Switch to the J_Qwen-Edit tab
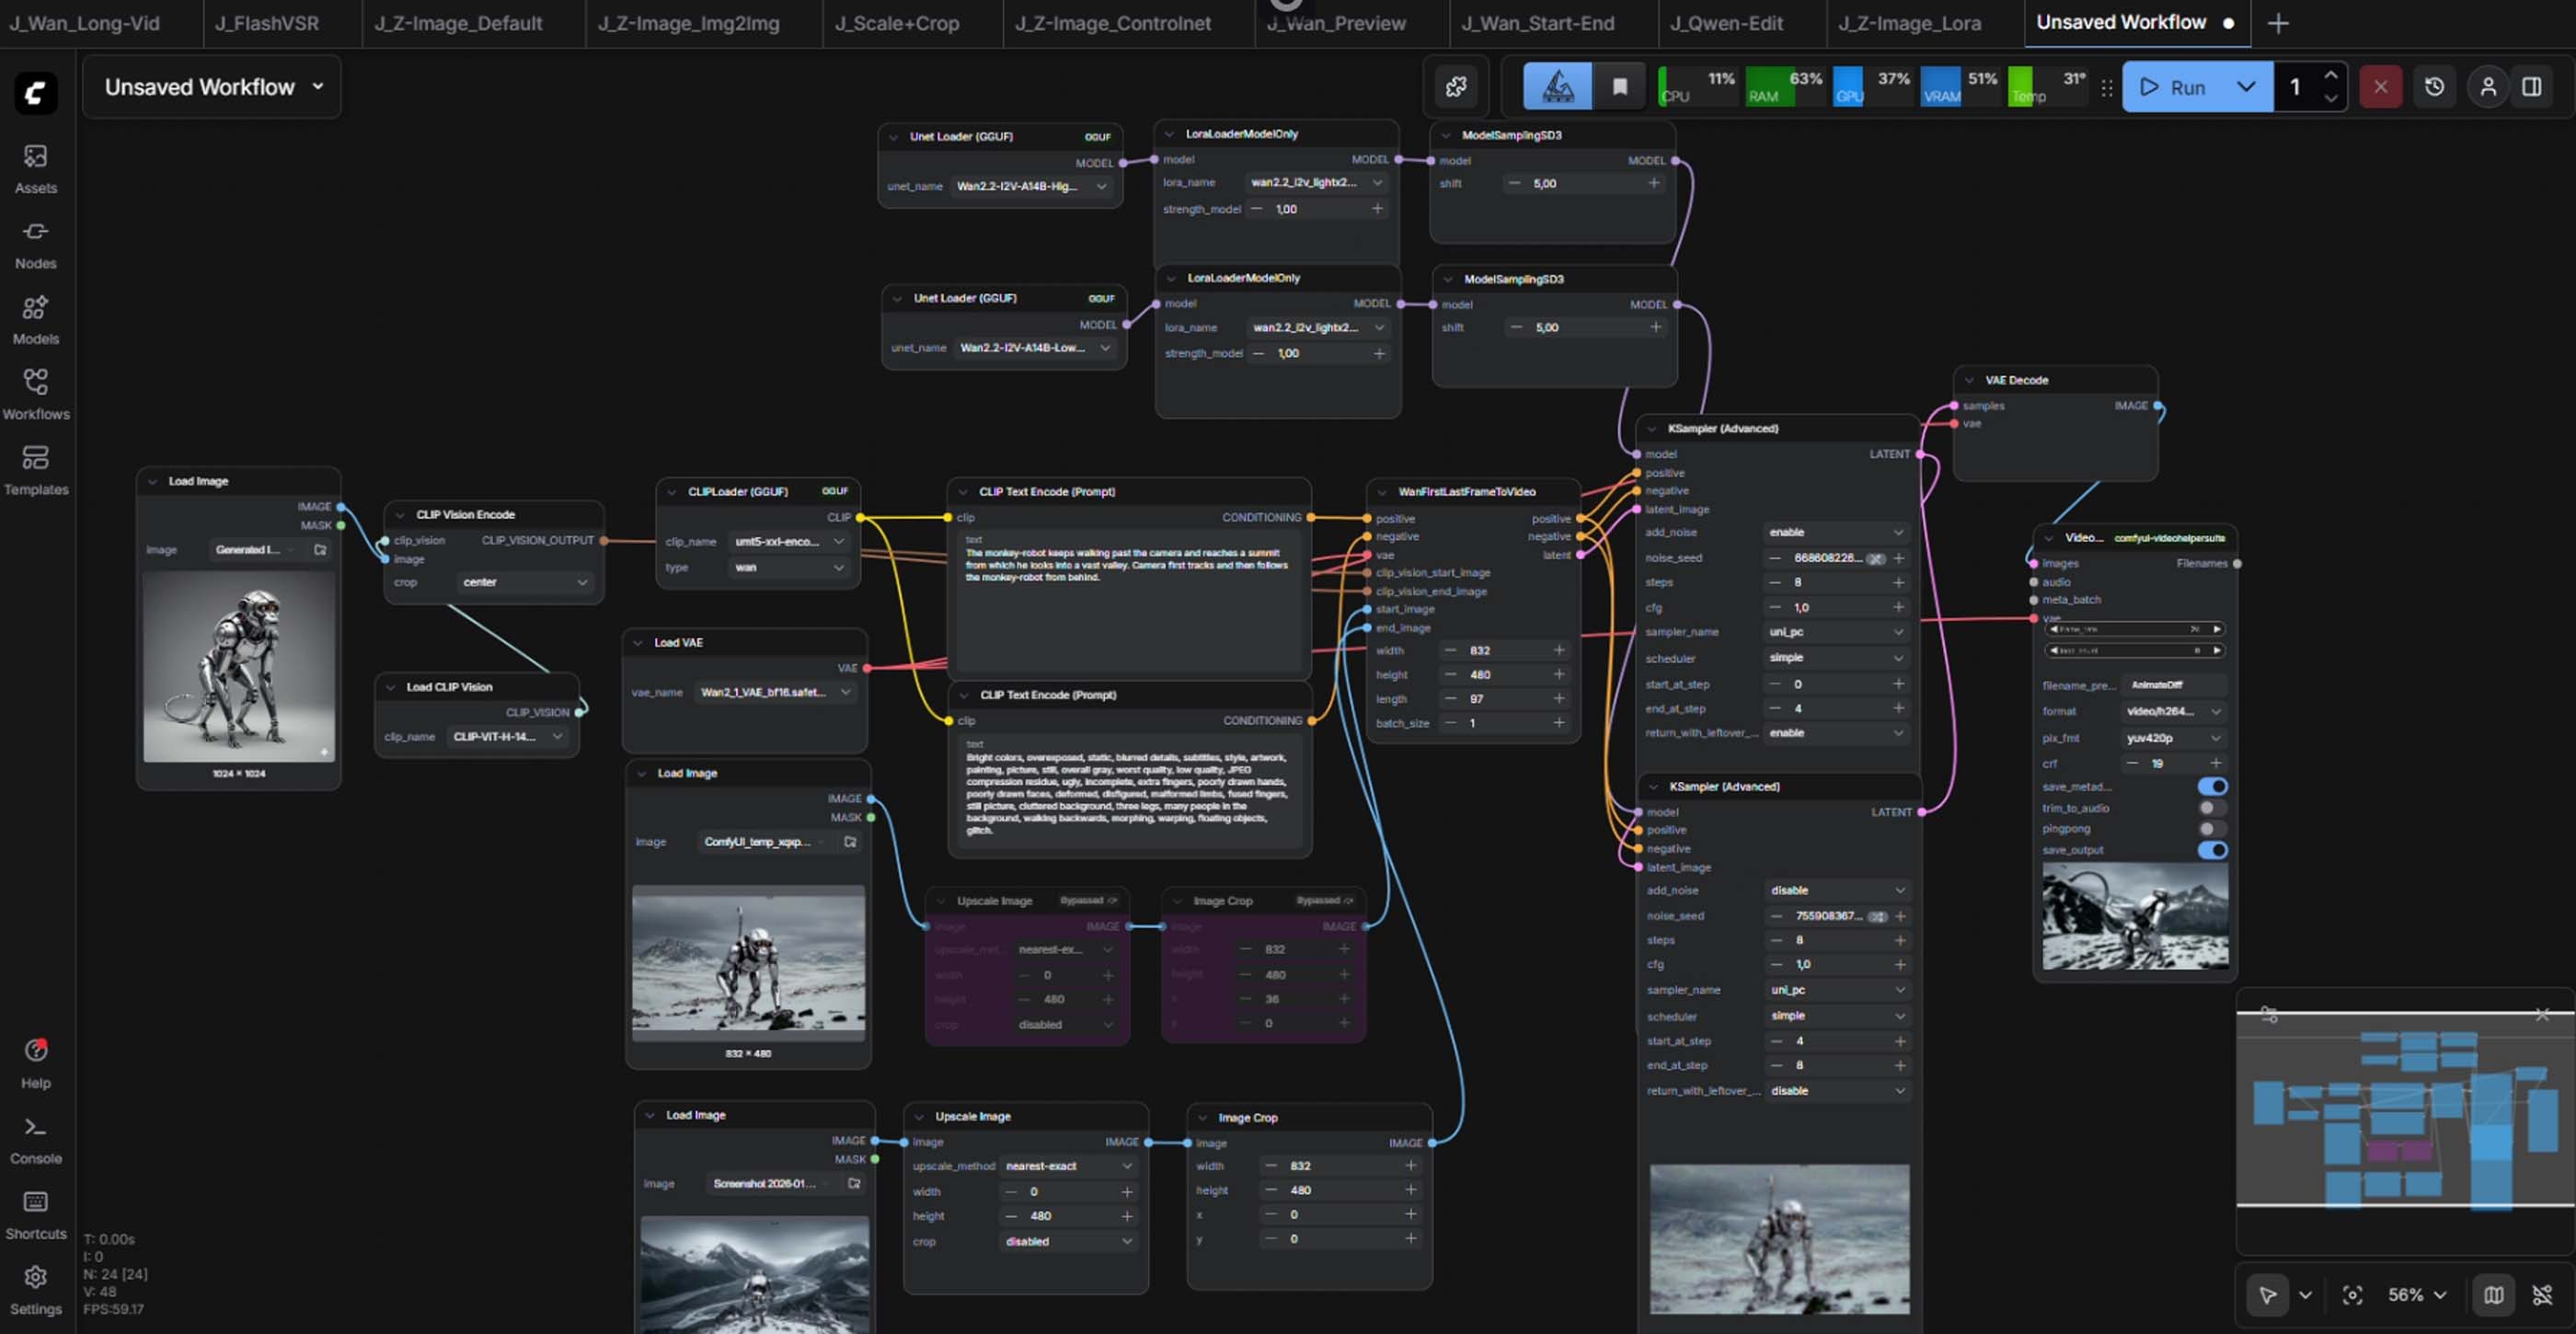 pyautogui.click(x=1726, y=23)
